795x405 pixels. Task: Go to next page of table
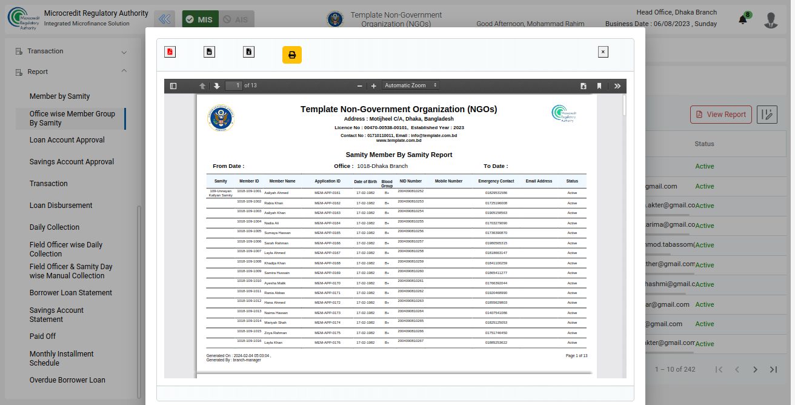tap(756, 369)
